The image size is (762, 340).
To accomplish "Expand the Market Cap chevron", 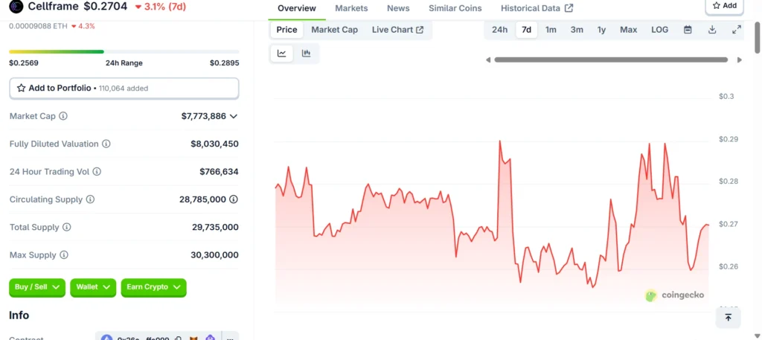I will coord(233,117).
